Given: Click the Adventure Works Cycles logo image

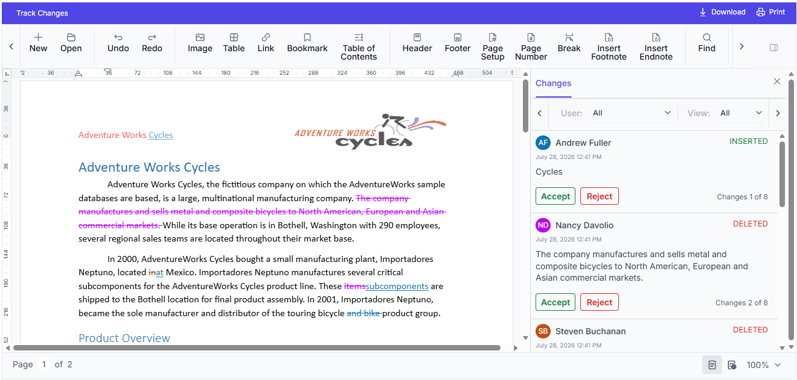Looking at the screenshot, I should (x=370, y=131).
